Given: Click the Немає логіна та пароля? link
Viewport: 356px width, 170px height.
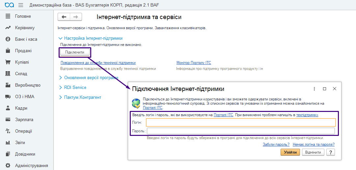Looking at the screenshot, I should click(x=314, y=144).
